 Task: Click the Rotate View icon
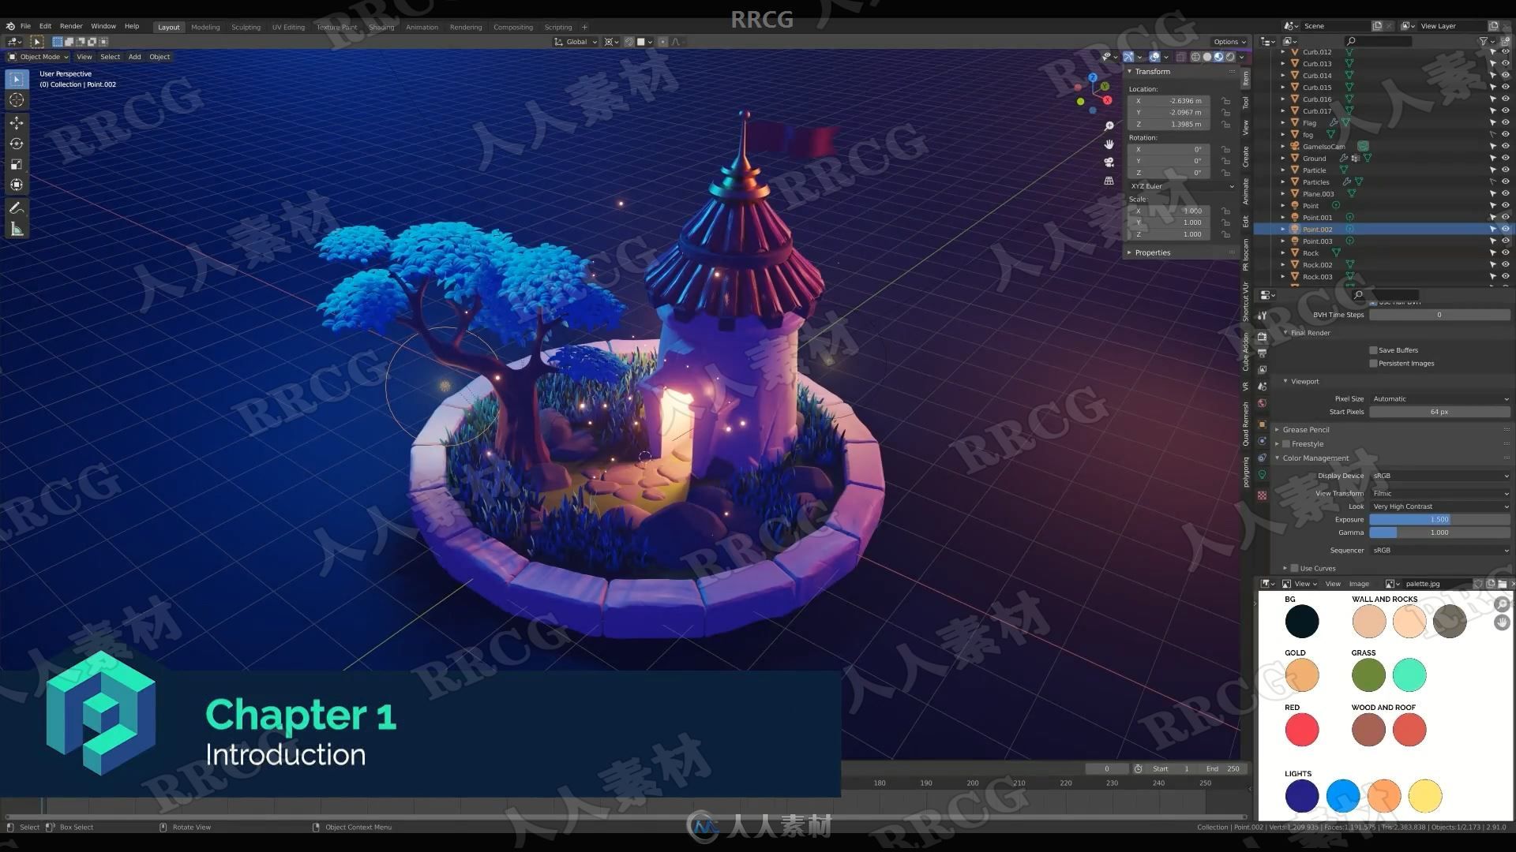click(161, 827)
